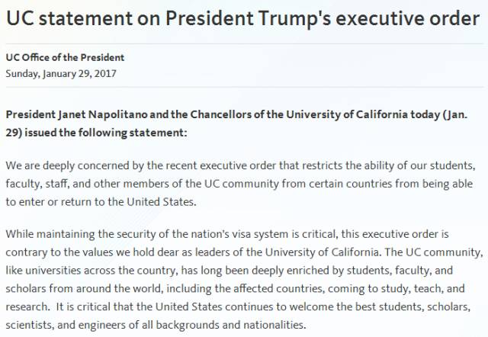Click "(Jan." at the end of the bold line

pyautogui.click(x=465, y=114)
